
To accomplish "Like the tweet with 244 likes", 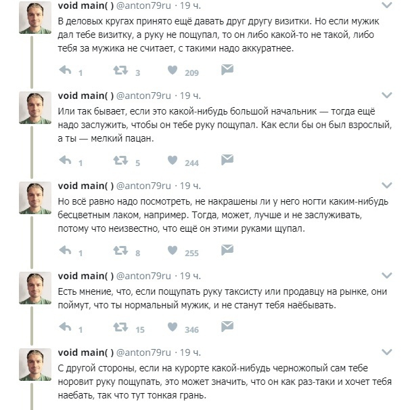I will click(173, 161).
